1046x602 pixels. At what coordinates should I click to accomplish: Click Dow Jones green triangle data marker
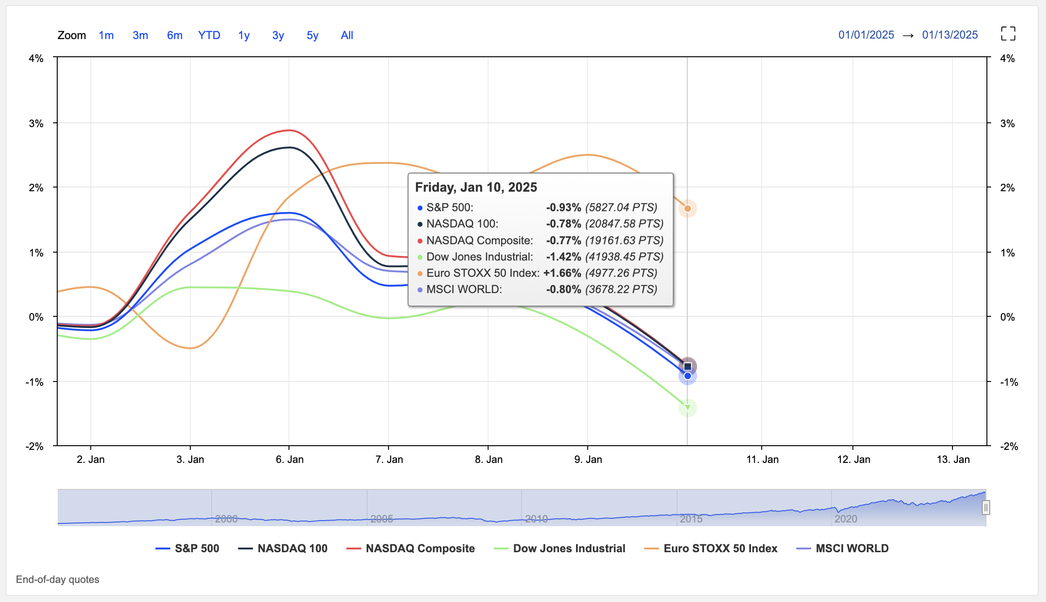coord(687,408)
